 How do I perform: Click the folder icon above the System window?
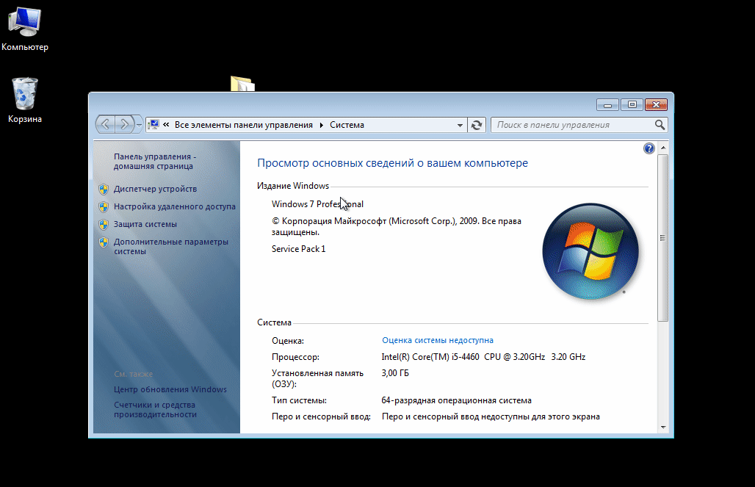click(242, 84)
